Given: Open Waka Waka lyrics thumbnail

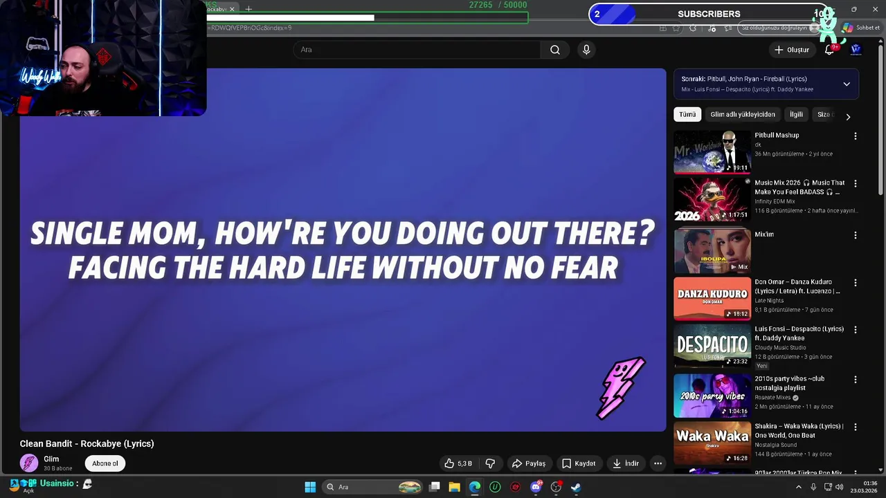Looking at the screenshot, I should click(x=712, y=443).
